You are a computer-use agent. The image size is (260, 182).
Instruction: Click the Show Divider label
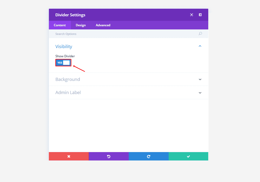point(65,56)
